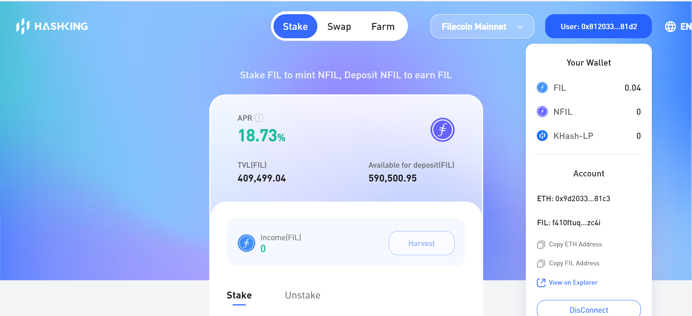Click the DisConnect button

(x=589, y=310)
